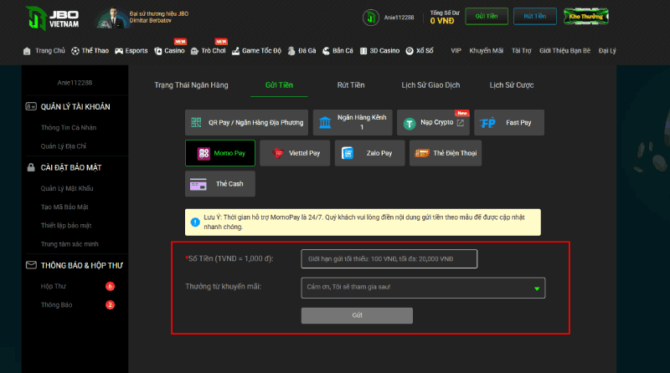Click the Anie112288 username in sidebar
This screenshot has height=373, width=670.
tap(75, 83)
